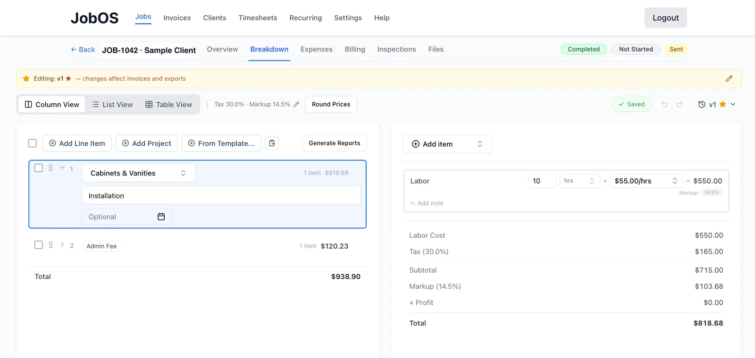This screenshot has height=358, width=755.
Task: Click the Completed status badge
Action: point(584,49)
